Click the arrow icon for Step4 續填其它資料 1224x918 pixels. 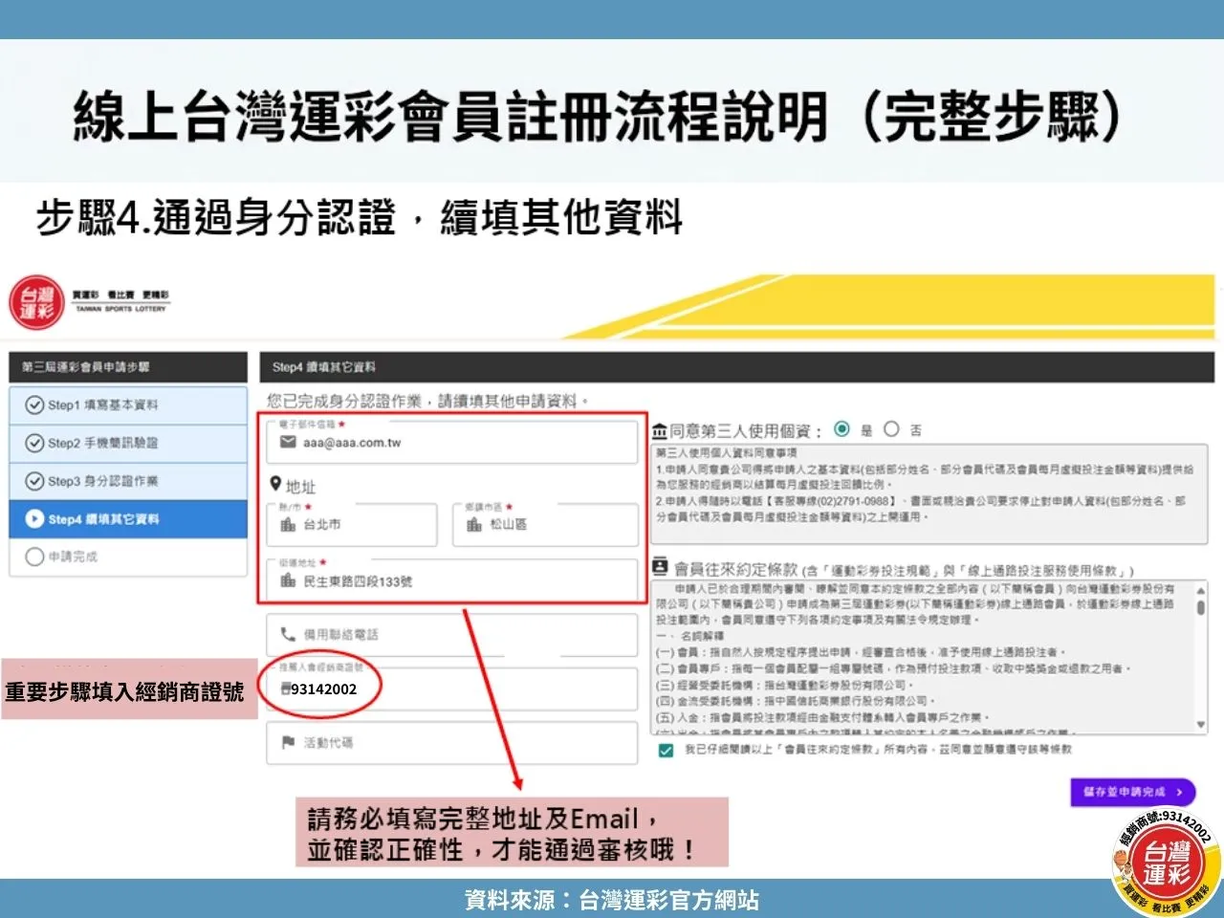(34, 519)
